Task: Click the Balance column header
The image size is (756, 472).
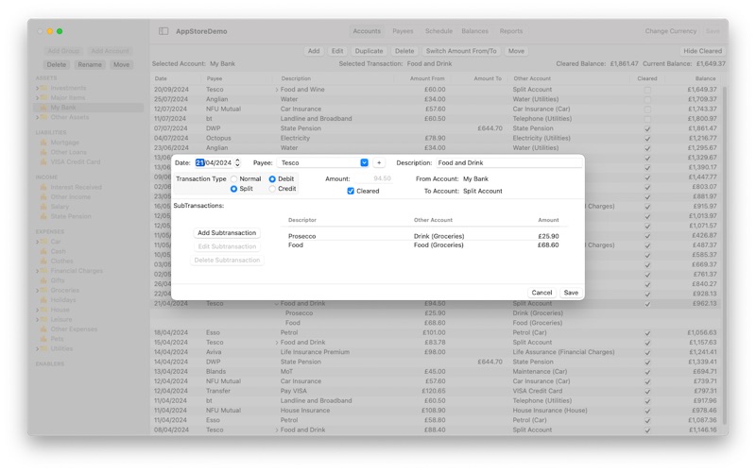Action: [705, 78]
